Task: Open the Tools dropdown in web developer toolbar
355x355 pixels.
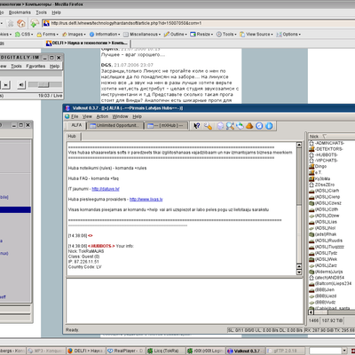Action: 226,35
